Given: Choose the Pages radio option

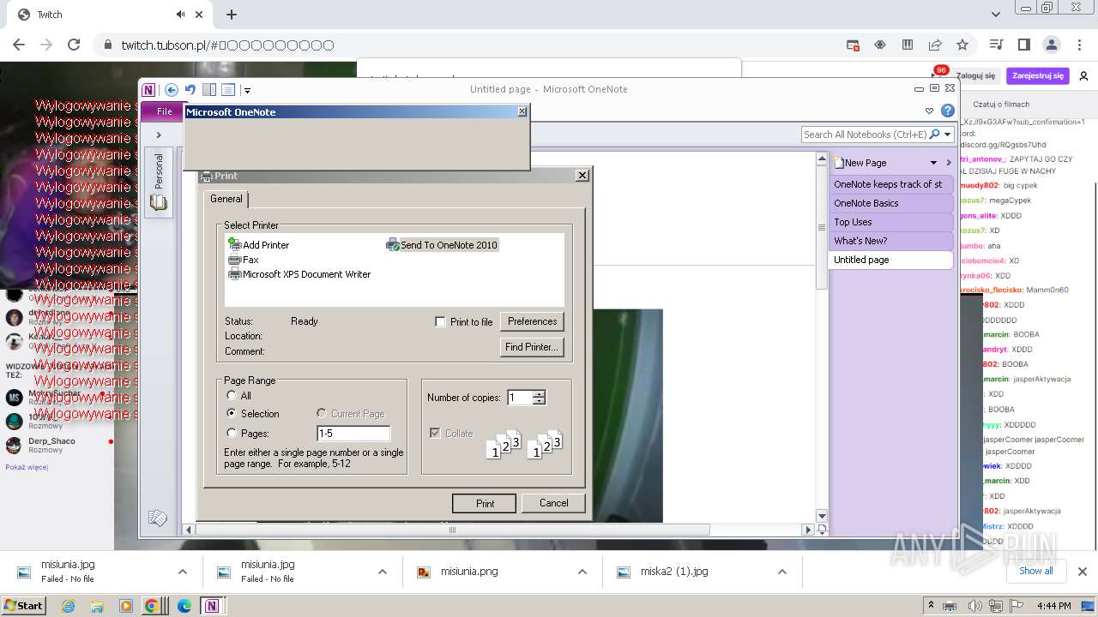Looking at the screenshot, I should [232, 434].
